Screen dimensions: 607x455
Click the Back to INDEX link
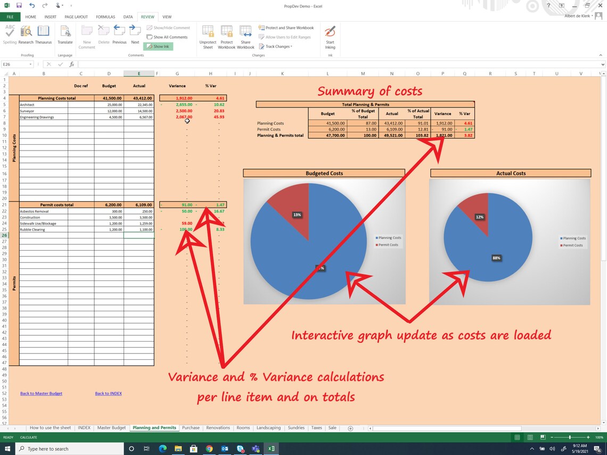109,393
